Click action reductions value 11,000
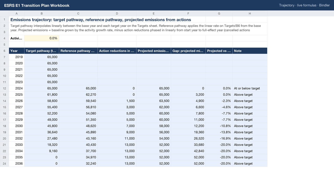Image resolution: width=334 pixels, height=188 pixels. [x=117, y=138]
